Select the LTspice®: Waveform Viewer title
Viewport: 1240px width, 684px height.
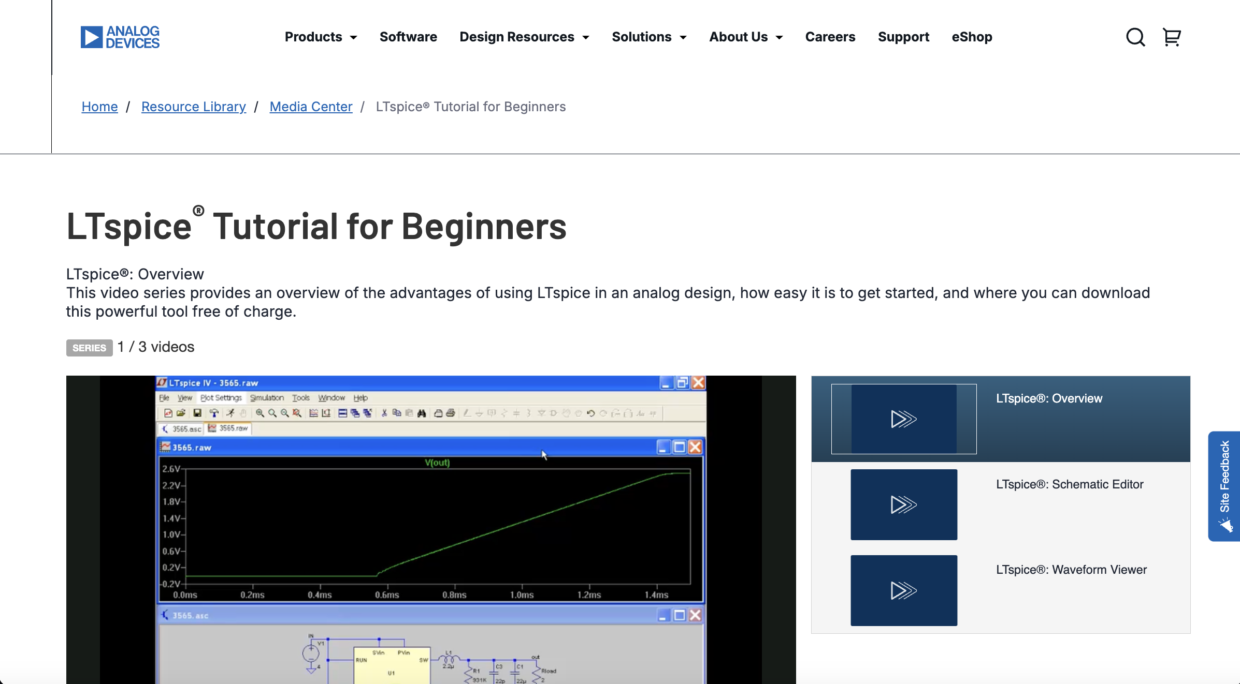pyautogui.click(x=1071, y=570)
